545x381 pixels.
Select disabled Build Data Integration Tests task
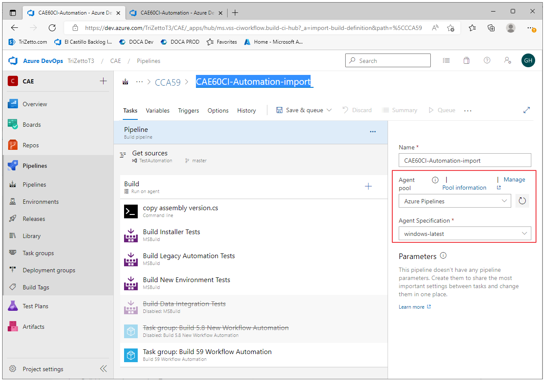click(x=254, y=307)
